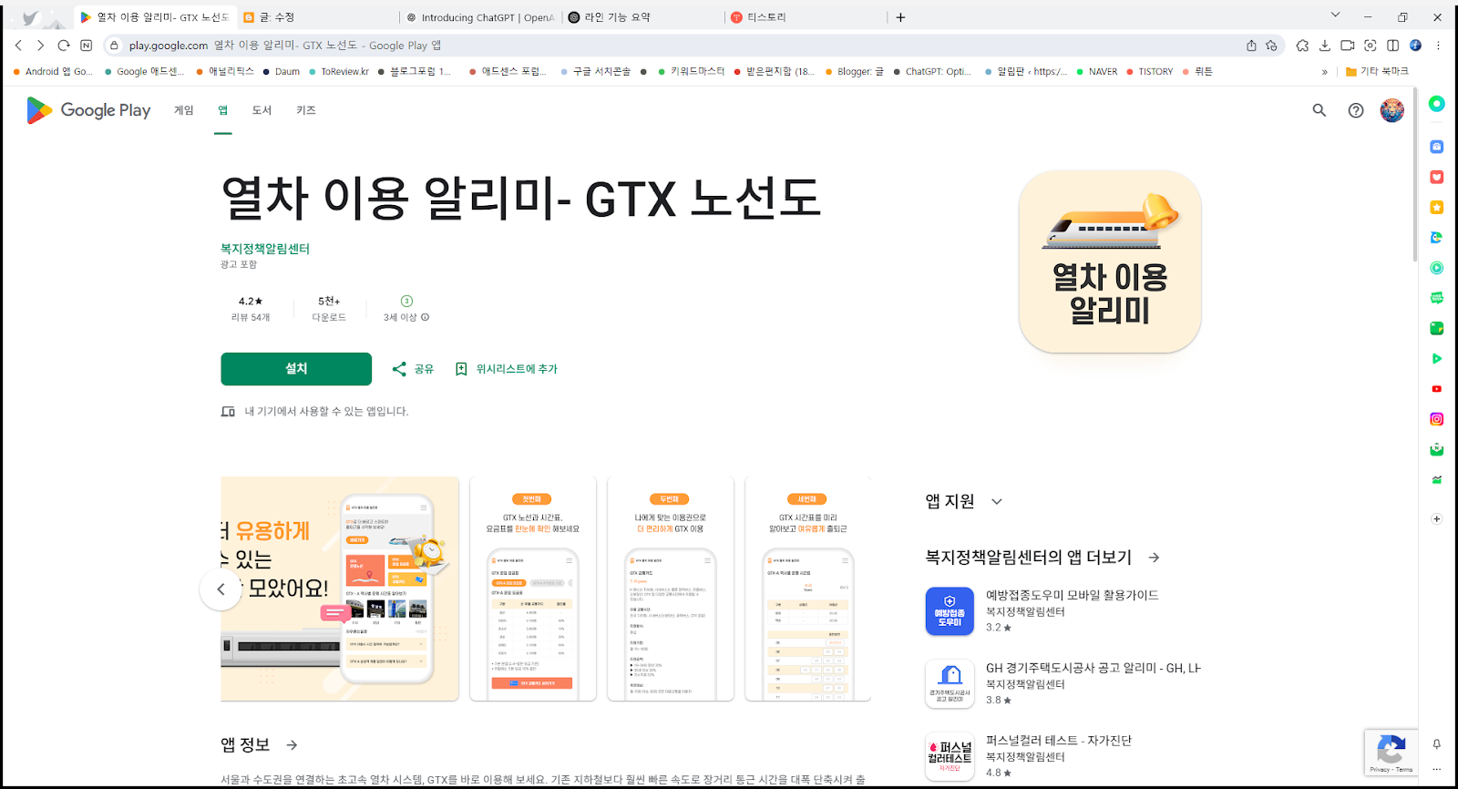Slide screenshots to previous with left arrow

click(x=221, y=589)
